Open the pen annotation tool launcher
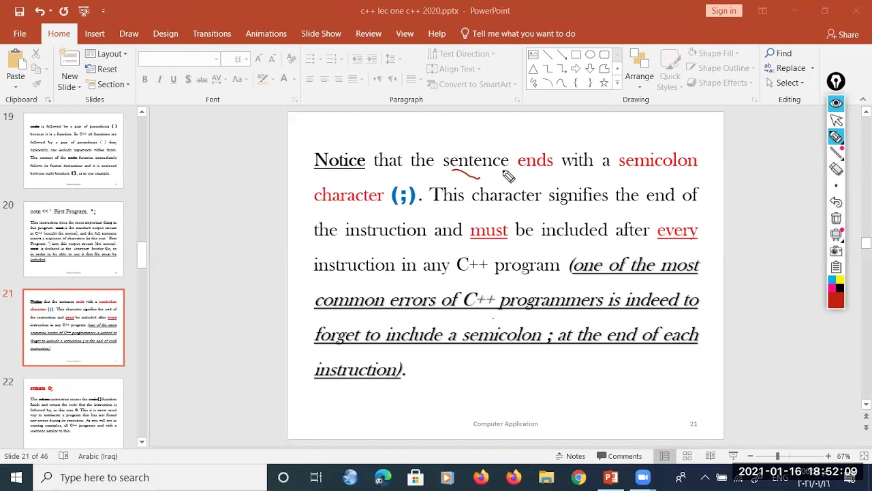The height and width of the screenshot is (491, 872). 836,83
